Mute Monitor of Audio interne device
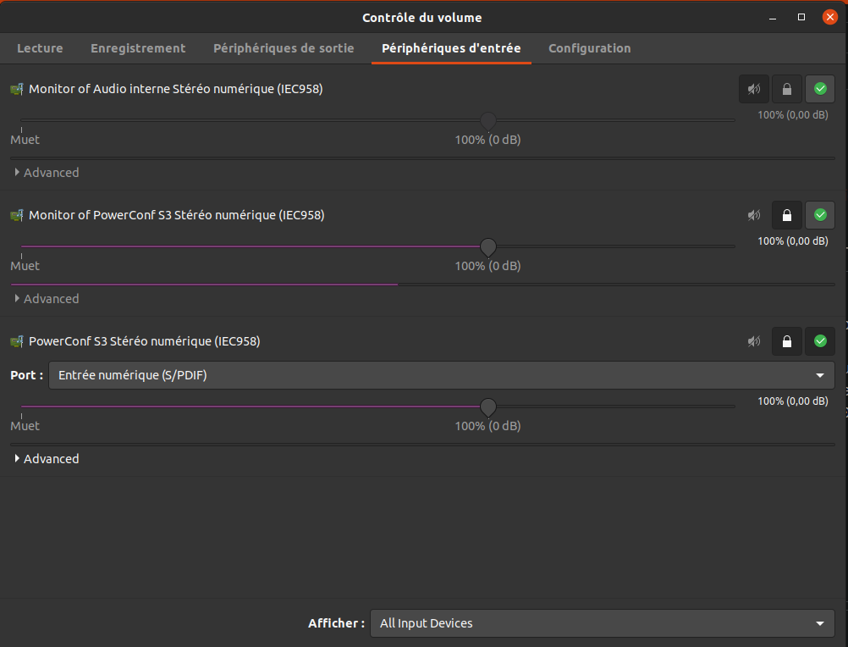The height and width of the screenshot is (647, 848). [753, 89]
